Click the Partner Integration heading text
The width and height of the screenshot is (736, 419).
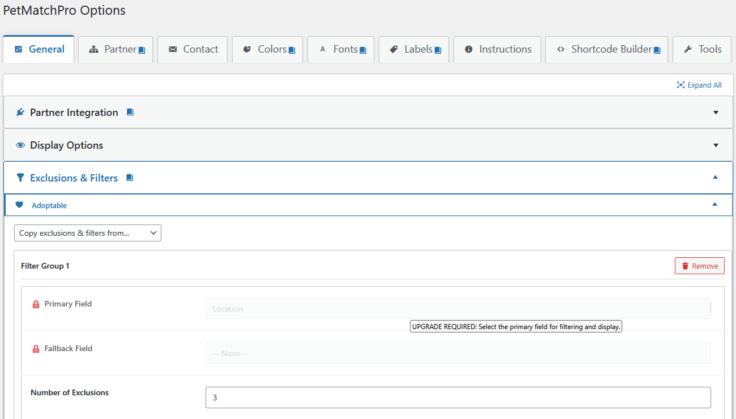74,113
